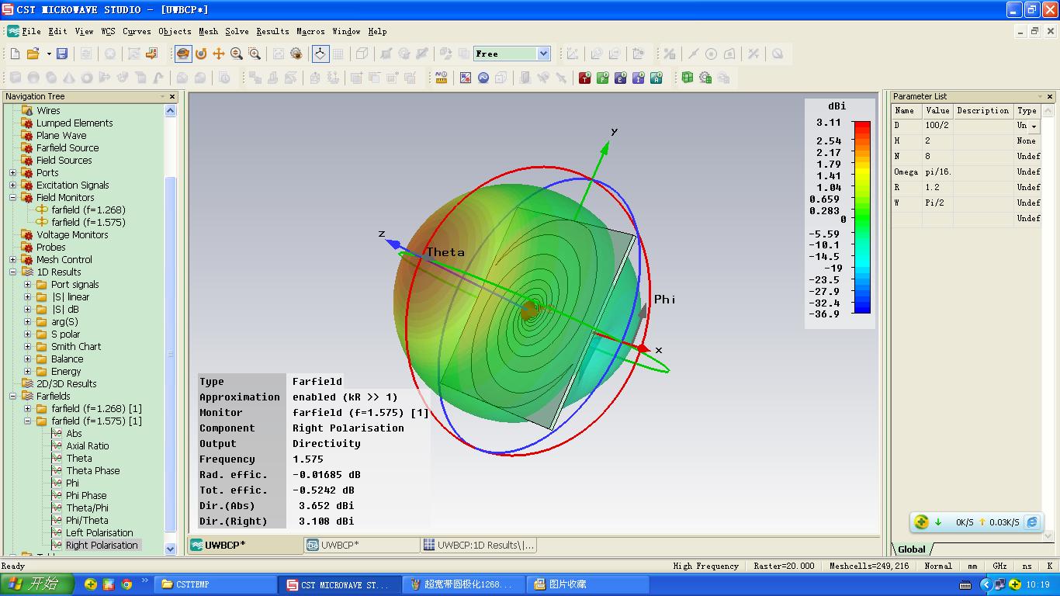Viewport: 1060px width, 596px height.
Task: Click the import/export arrow icon
Action: pos(151,54)
